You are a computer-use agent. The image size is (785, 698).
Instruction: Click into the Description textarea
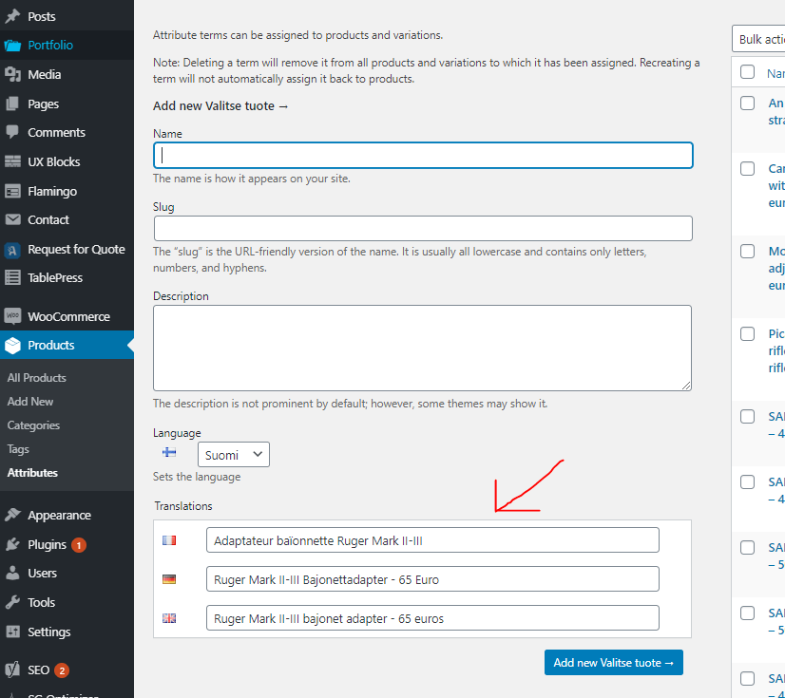[423, 348]
